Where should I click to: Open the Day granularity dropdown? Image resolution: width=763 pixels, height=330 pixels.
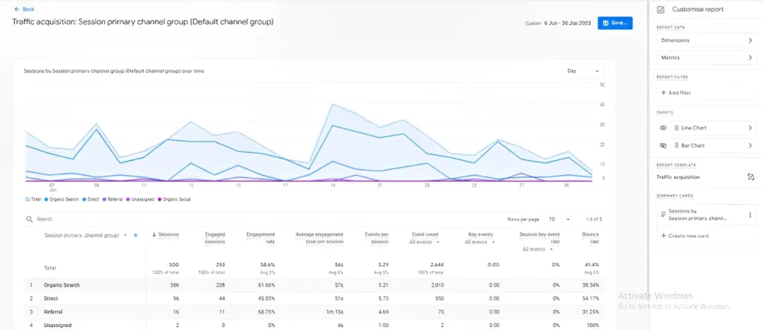[x=583, y=72]
